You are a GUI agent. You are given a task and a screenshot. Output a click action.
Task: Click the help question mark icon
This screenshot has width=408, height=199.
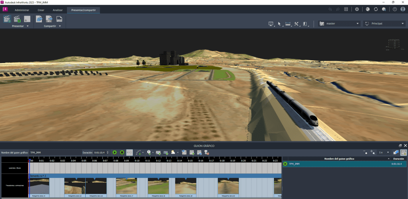pos(394,9)
